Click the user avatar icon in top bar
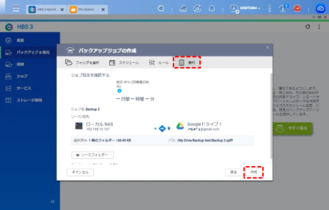This screenshot has height=210, width=329. 234,9
